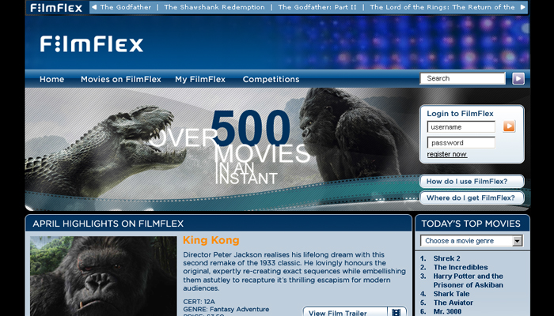Click Where do I get FilmFlex? button
The width and height of the screenshot is (554, 316).
[x=472, y=197]
